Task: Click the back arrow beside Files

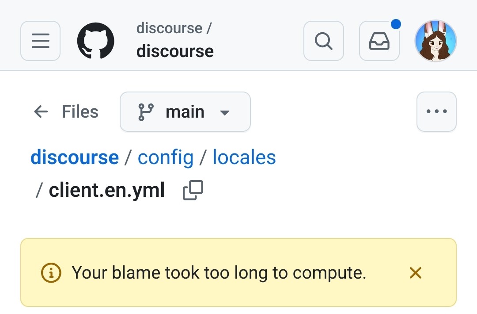Action: coord(41,112)
